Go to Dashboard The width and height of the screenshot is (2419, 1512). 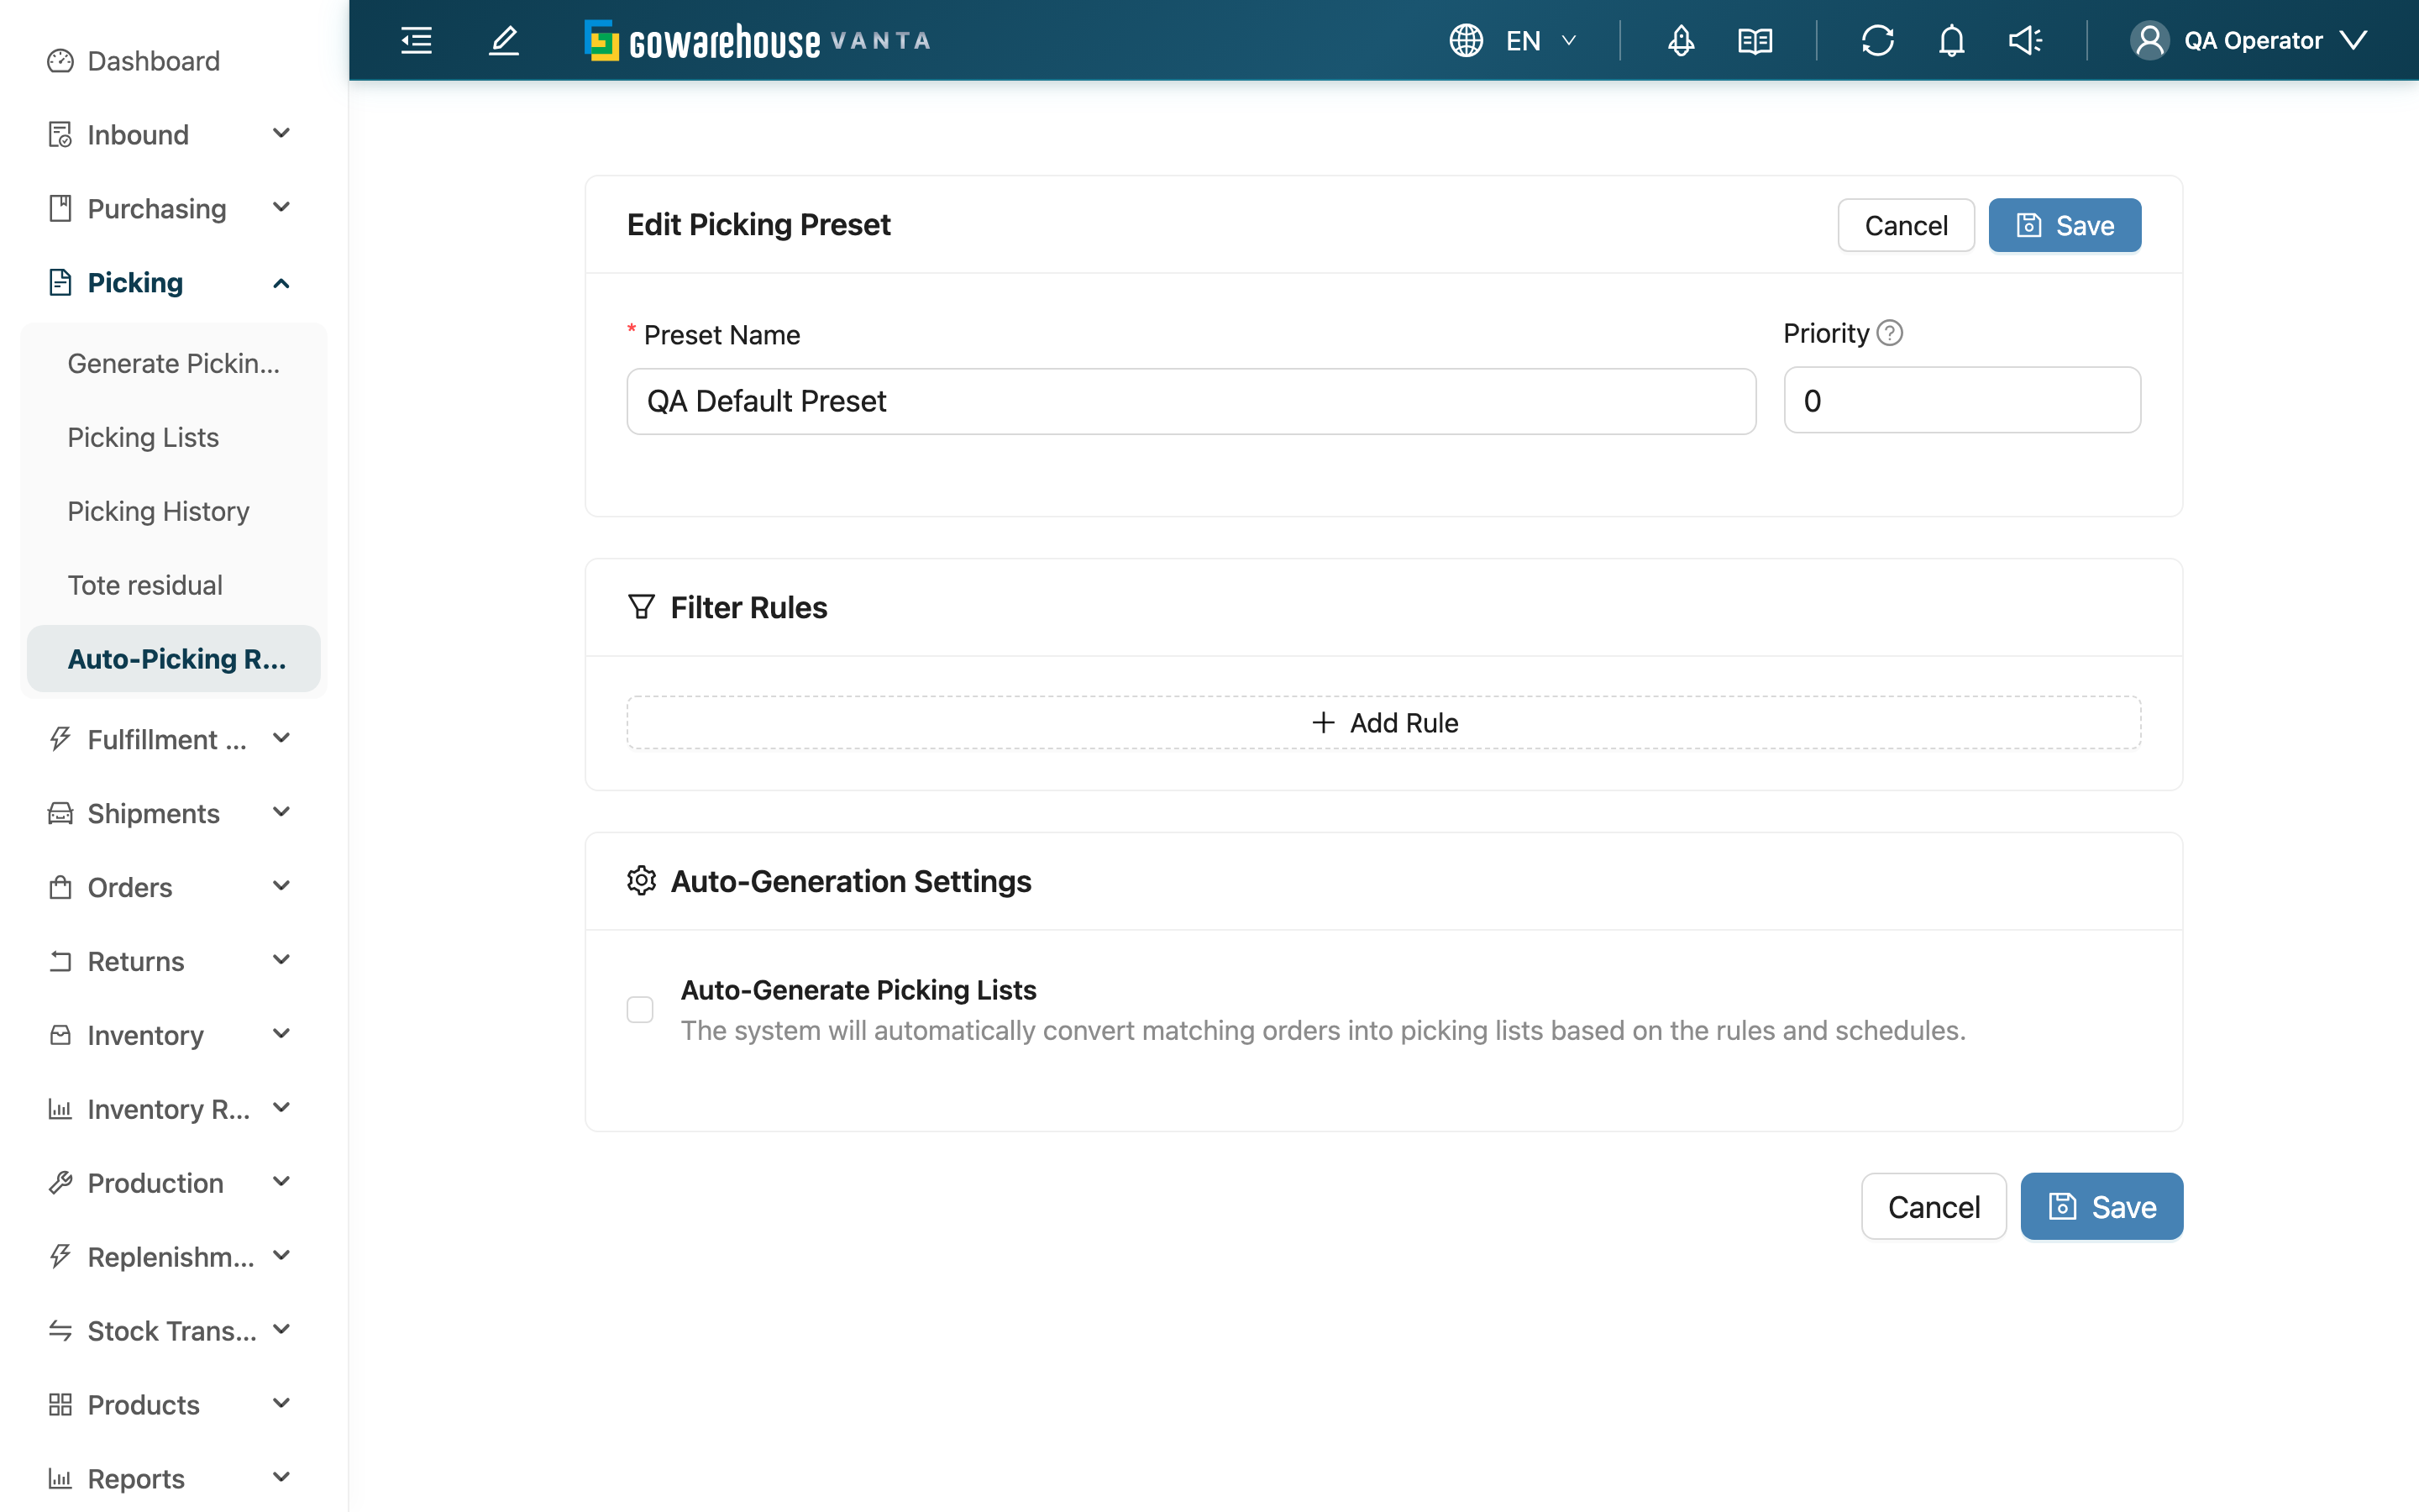point(154,61)
